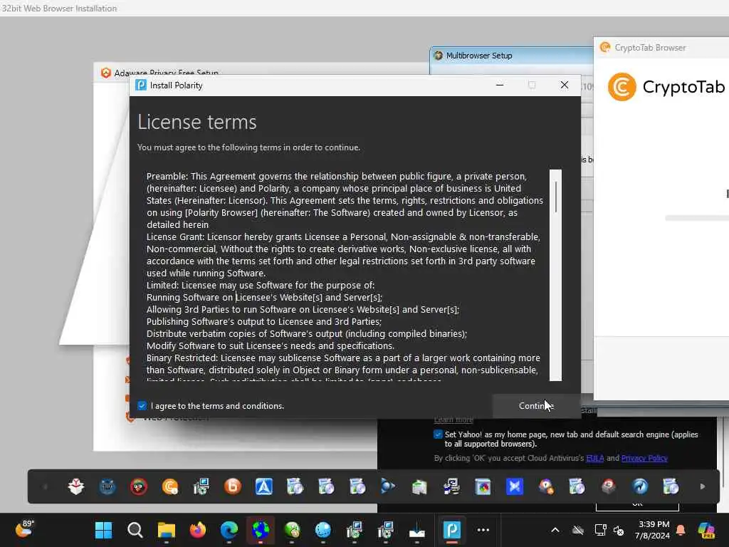Toggle the 'Set Yahoo! as my home page' checkbox
The image size is (729, 547).
(x=438, y=434)
